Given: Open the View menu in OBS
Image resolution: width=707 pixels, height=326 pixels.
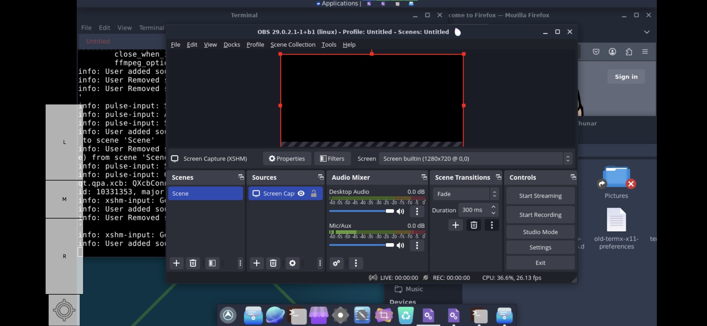Looking at the screenshot, I should click(x=210, y=45).
